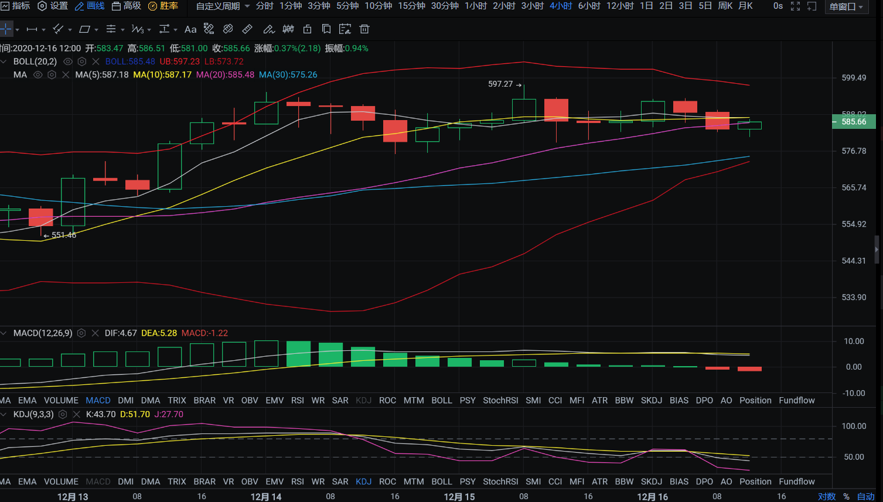Select the freehand pen drawing tool
Viewport: 883px width, 502px height.
pos(268,29)
